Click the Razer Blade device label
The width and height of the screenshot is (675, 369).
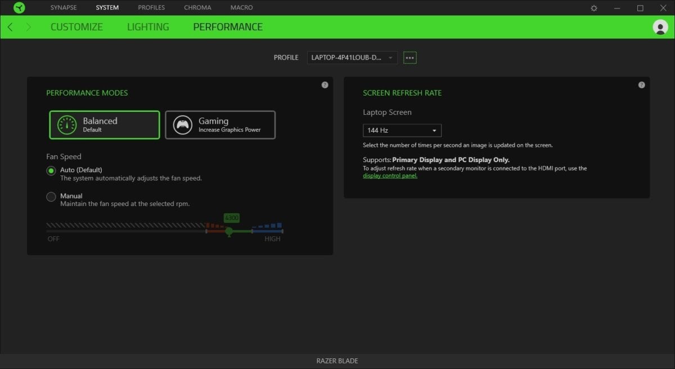coord(337,361)
